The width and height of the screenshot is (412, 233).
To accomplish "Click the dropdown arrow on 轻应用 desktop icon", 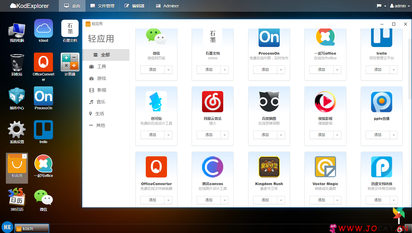I will point(24,156).
